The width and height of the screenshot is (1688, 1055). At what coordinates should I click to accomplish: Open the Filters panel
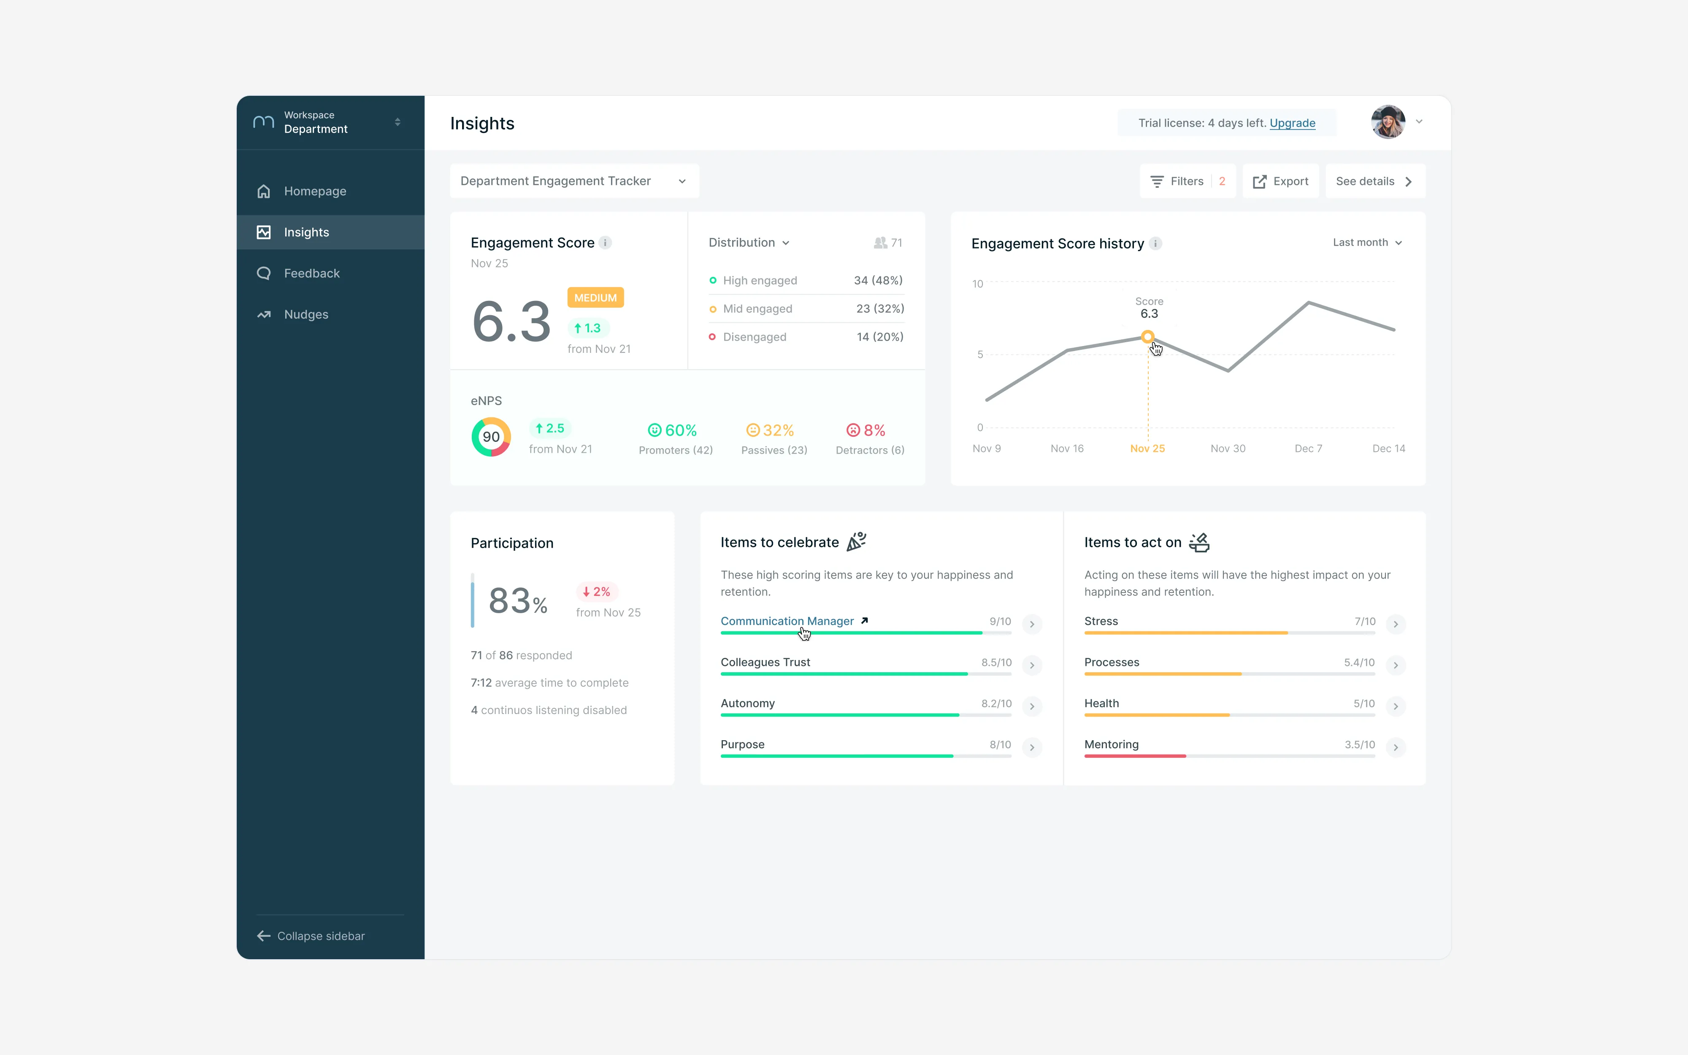tap(1187, 181)
